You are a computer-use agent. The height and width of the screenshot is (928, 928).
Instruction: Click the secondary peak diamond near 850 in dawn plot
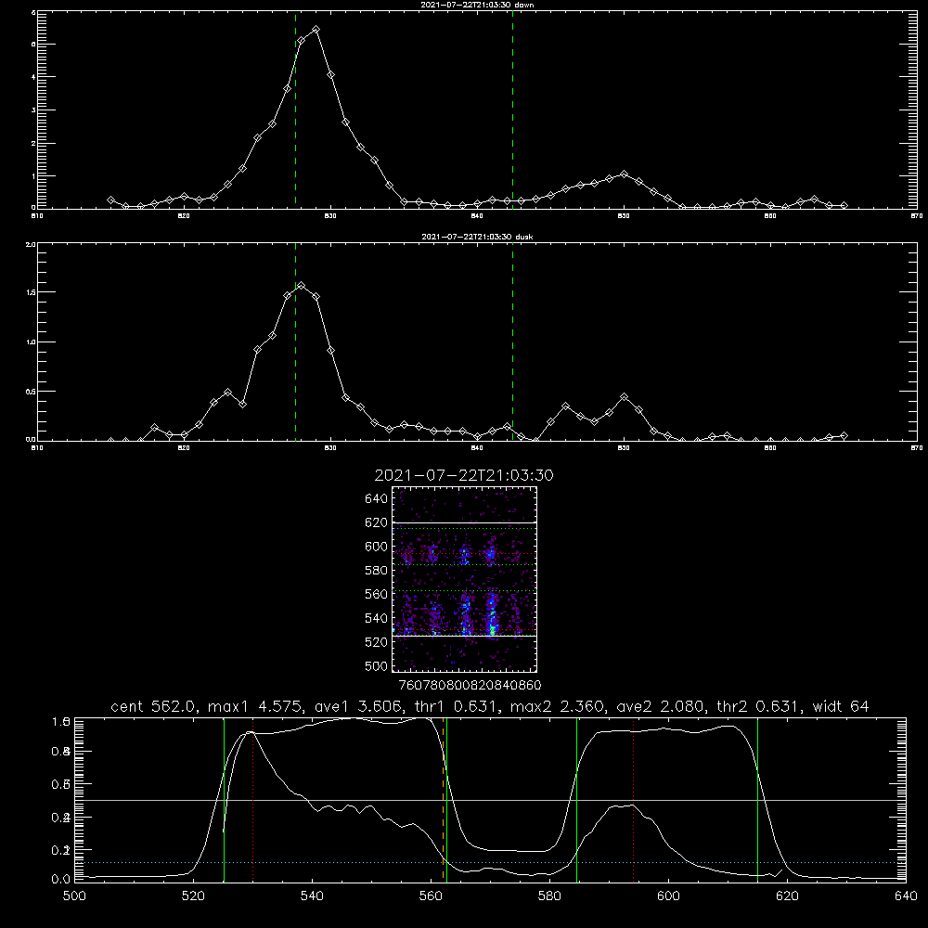click(624, 174)
